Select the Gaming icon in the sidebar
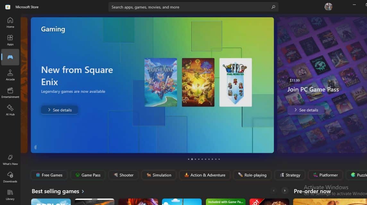Viewport: 367px width, 205px height. point(10,57)
